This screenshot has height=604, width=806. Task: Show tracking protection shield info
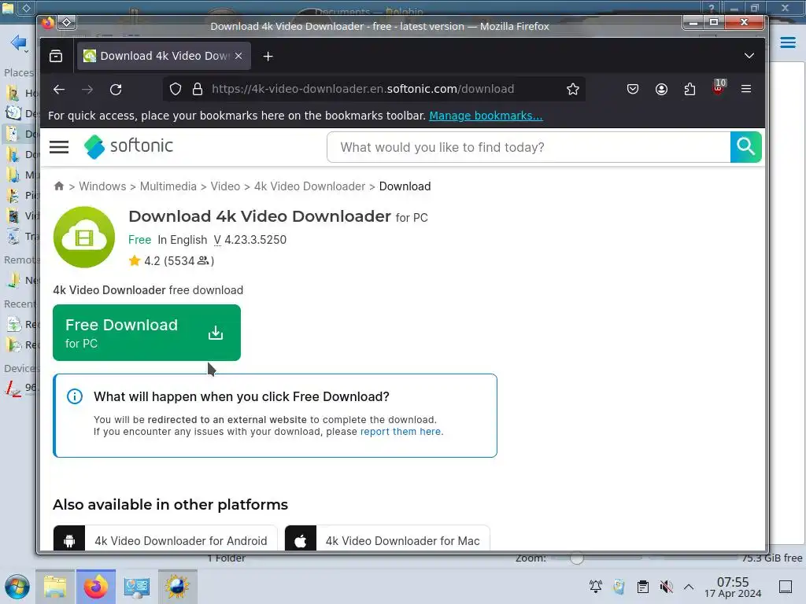click(176, 90)
